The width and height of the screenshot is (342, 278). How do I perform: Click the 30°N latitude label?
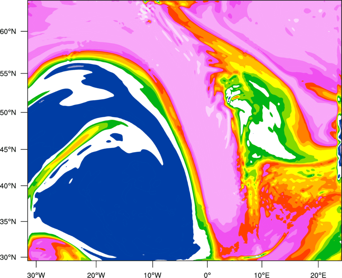click(x=8, y=257)
